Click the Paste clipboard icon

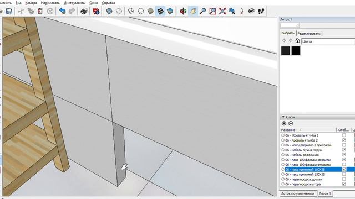[x=40, y=11]
